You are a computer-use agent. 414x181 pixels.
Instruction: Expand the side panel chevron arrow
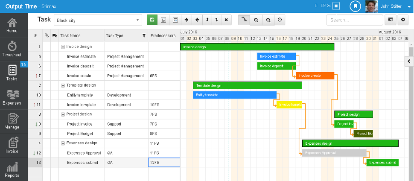click(409, 61)
